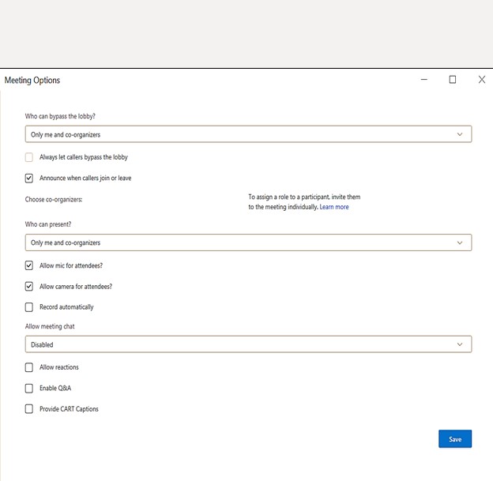This screenshot has height=481, width=493.
Task: Open Allow meeting chat dropdown showing Disabled
Action: pyautogui.click(x=248, y=344)
